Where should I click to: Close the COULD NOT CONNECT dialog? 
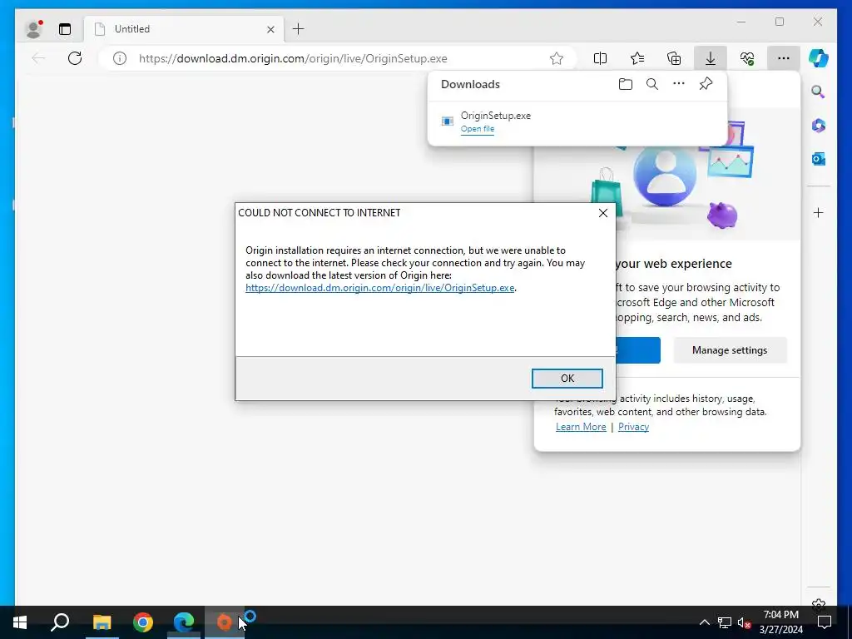pos(603,213)
